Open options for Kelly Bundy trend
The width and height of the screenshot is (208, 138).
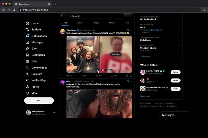point(179,38)
